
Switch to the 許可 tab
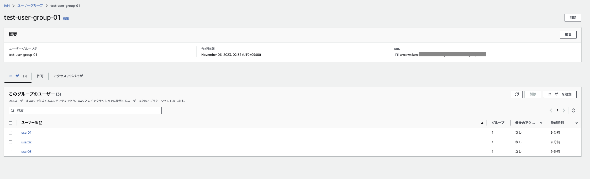pyautogui.click(x=40, y=76)
